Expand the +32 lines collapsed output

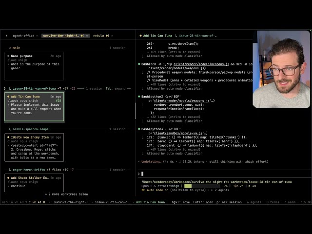174,117
